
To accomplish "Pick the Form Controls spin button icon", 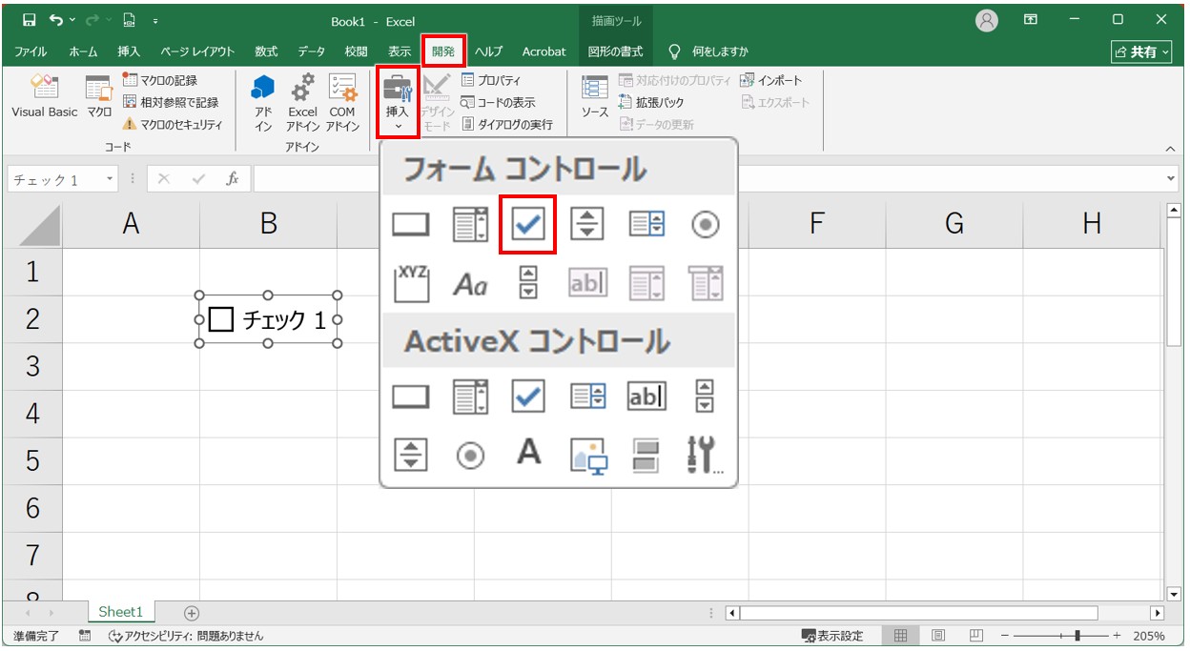I will [586, 225].
